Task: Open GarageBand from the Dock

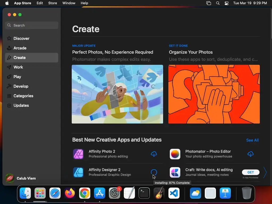Action: [x=159, y=193]
